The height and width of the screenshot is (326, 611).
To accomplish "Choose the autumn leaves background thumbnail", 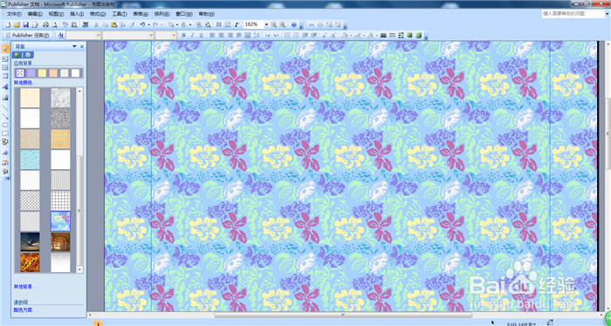I will pyautogui.click(x=30, y=262).
